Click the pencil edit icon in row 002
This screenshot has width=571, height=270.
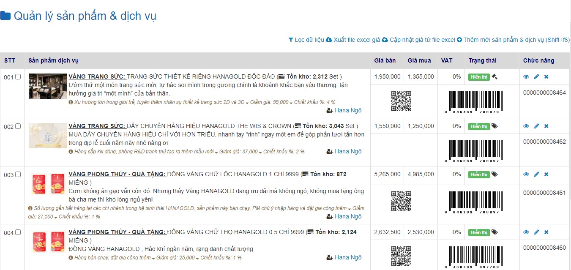[x=536, y=126]
